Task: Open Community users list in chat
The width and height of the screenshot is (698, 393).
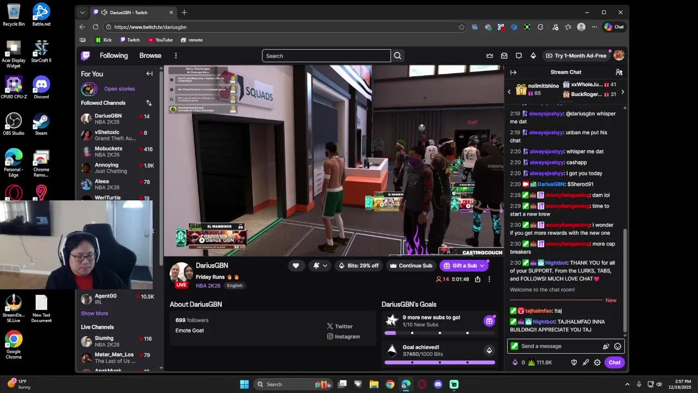Action: click(619, 72)
